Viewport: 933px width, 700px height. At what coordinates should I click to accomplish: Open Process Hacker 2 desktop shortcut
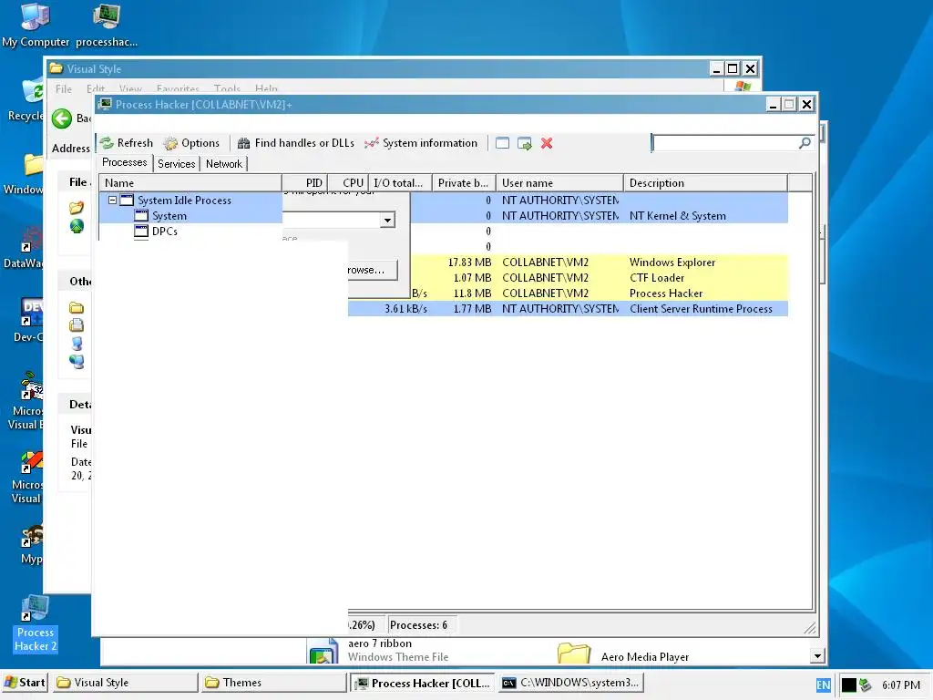point(36,623)
